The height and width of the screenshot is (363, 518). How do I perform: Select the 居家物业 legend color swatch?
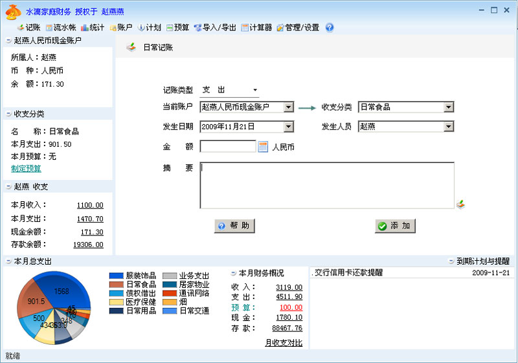coord(170,285)
